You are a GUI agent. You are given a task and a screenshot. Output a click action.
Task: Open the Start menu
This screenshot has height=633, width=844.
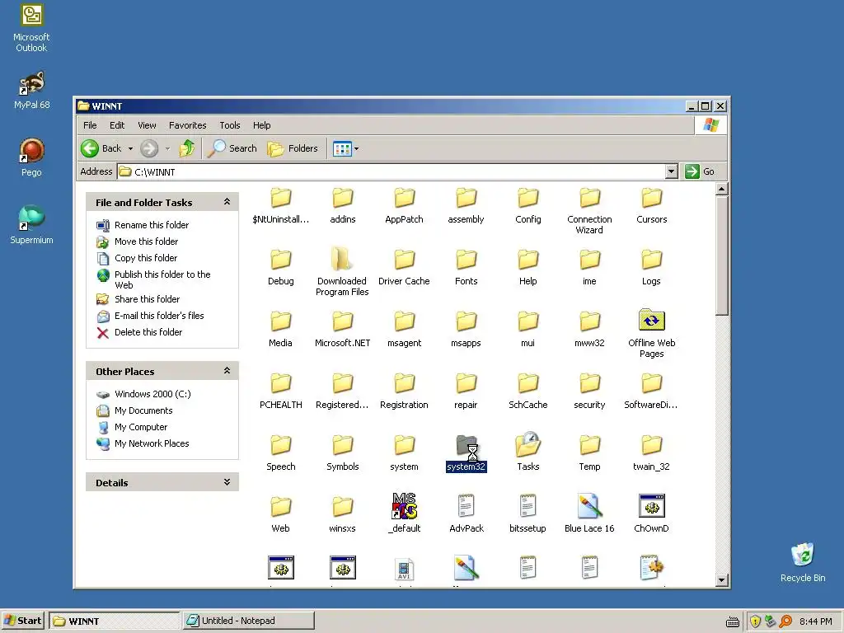coord(23,621)
